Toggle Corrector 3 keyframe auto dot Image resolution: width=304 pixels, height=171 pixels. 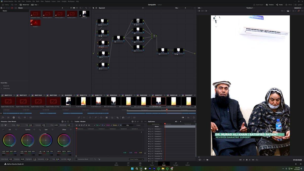(152, 134)
